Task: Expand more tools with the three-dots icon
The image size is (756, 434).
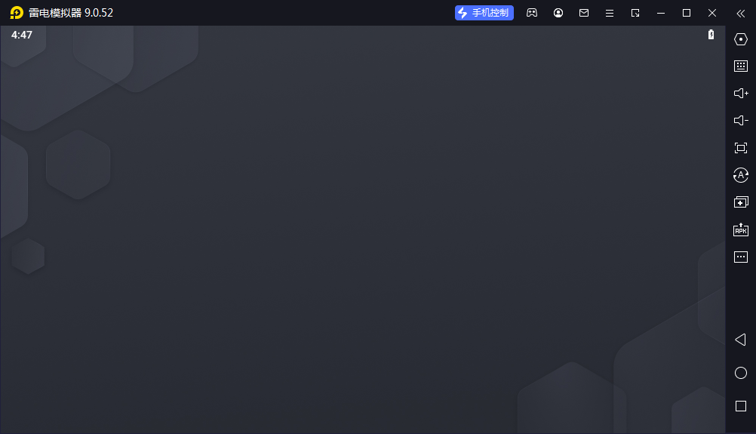Action: [x=740, y=257]
